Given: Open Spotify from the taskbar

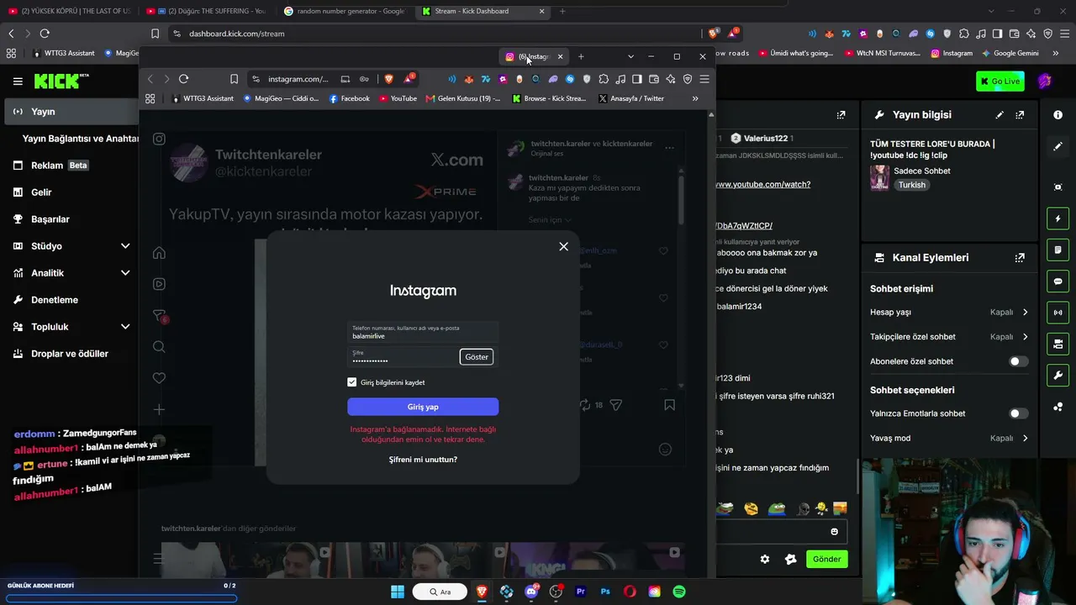Looking at the screenshot, I should click(x=679, y=592).
